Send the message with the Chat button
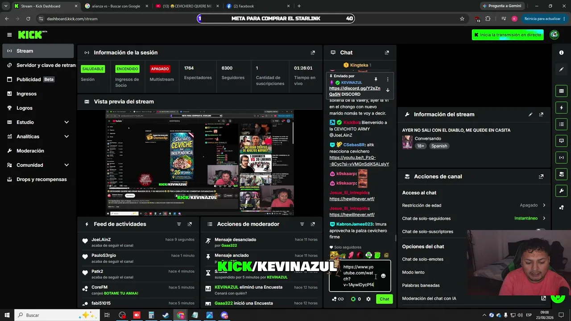Viewport: 571px width, 321px height. [x=384, y=299]
